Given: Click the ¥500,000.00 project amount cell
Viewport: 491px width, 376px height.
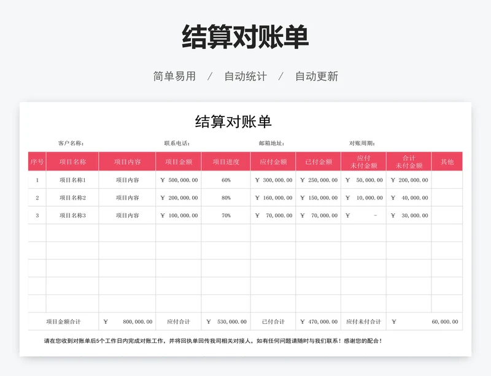Looking at the screenshot, I should click(x=179, y=180).
